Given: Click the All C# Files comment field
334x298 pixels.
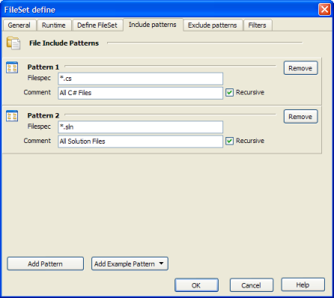Looking at the screenshot, I should tap(141, 93).
